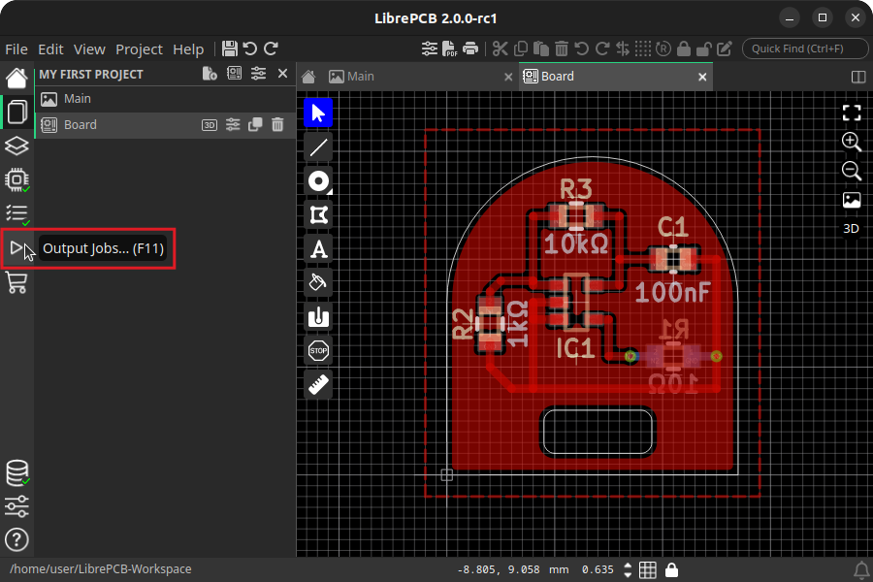This screenshot has height=582, width=873.
Task: Toggle the grid lock in status bar
Action: [671, 569]
